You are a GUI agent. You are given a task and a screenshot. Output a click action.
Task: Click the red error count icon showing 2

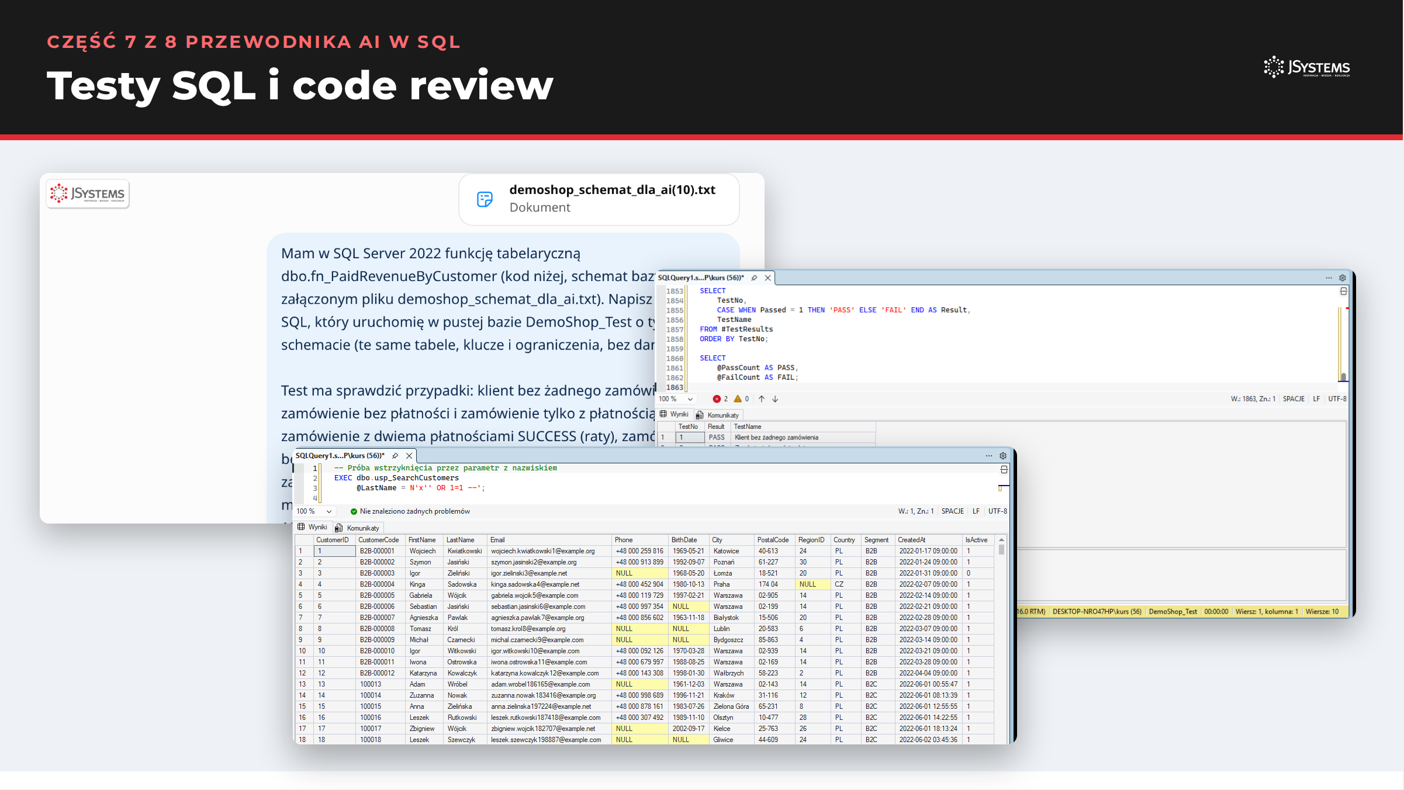(x=717, y=399)
